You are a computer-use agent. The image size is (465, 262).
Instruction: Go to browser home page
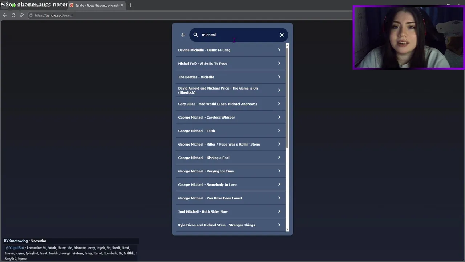click(x=22, y=15)
